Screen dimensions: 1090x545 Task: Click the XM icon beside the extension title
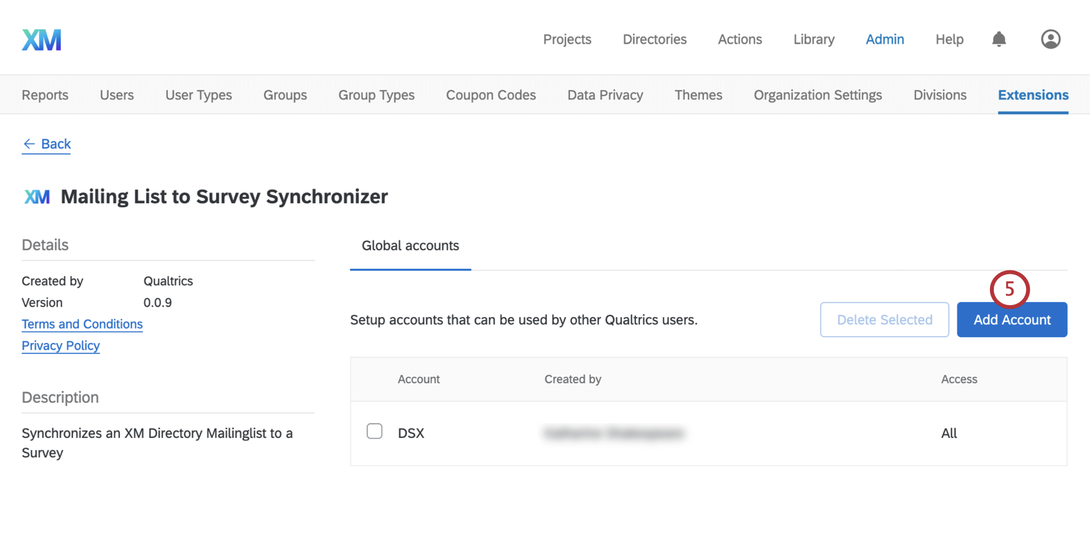(x=37, y=197)
